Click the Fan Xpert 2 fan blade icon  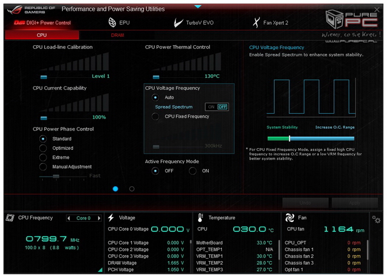(256, 22)
